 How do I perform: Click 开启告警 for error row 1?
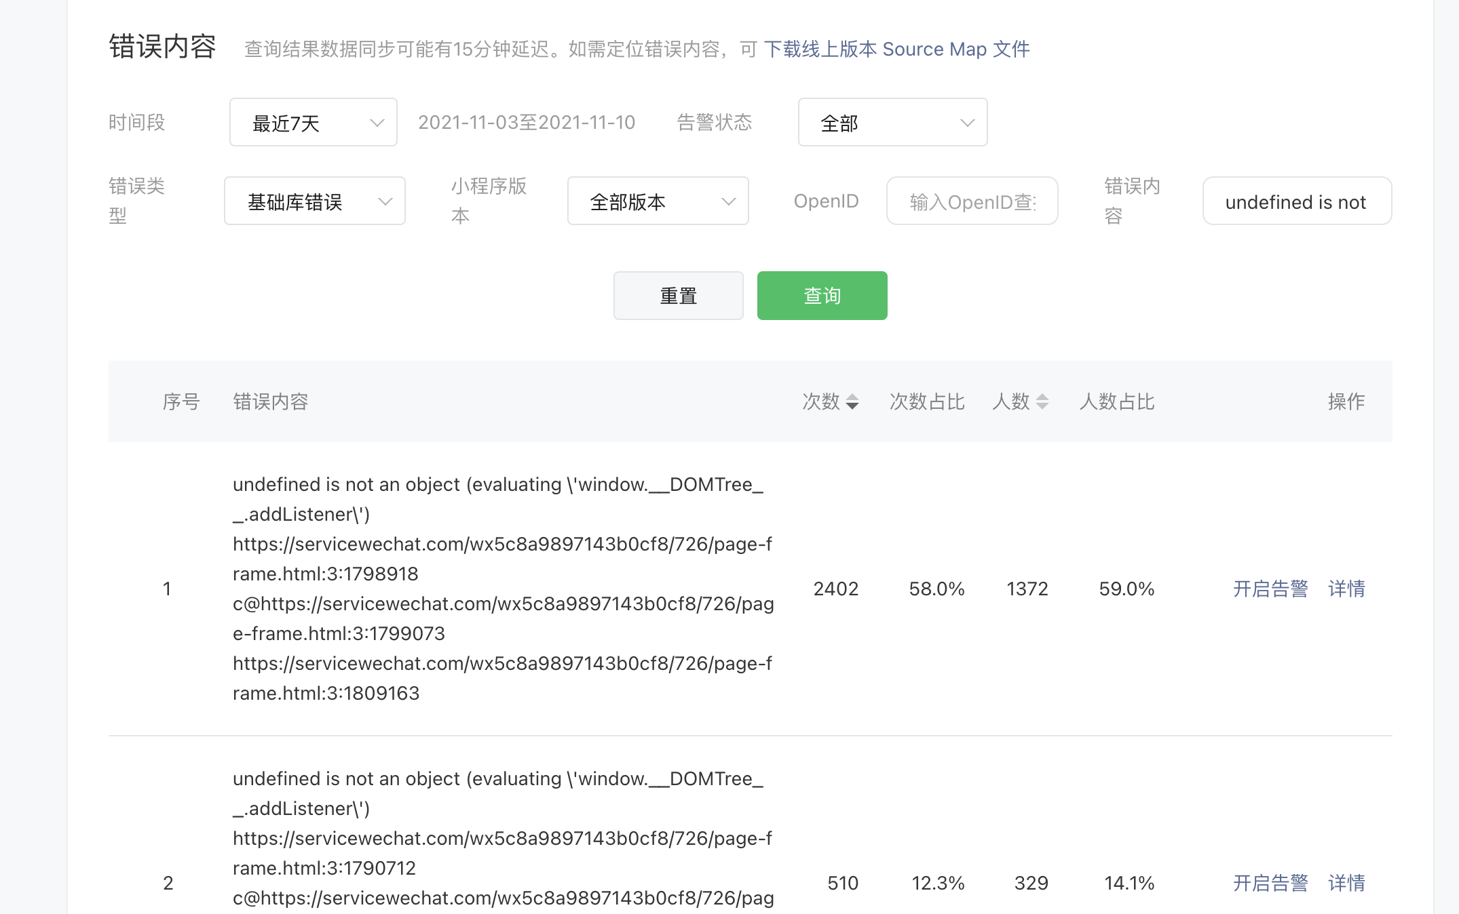1270,589
